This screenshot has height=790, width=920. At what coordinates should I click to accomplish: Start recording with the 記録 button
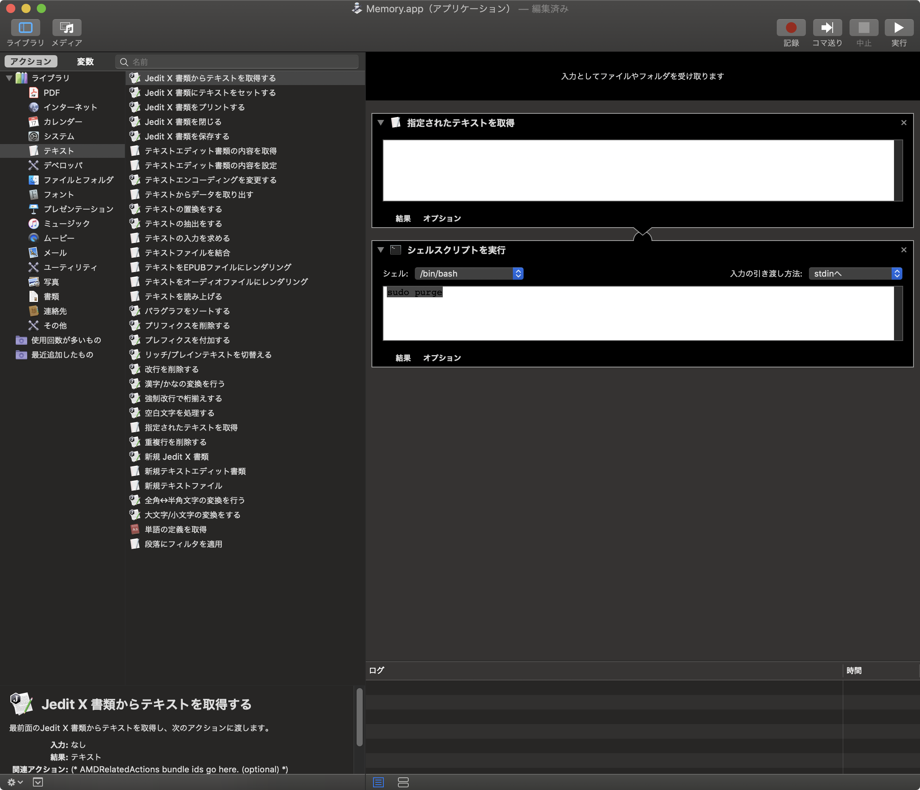coord(791,28)
